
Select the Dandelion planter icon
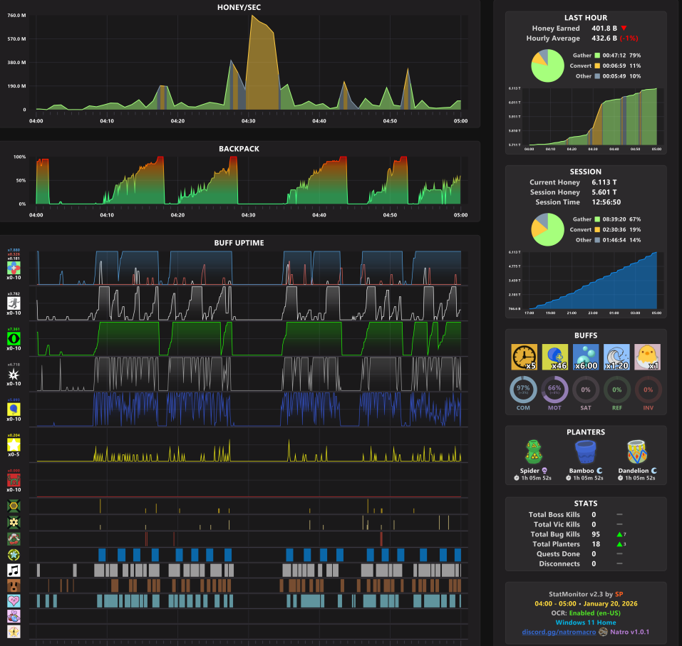[x=638, y=452]
